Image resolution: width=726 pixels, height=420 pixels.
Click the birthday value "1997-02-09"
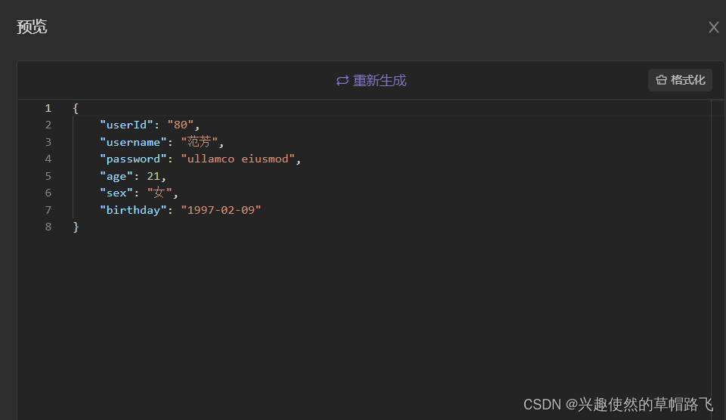click(221, 210)
